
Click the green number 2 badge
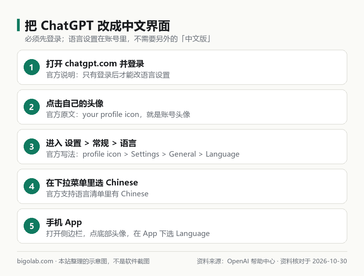(32, 107)
